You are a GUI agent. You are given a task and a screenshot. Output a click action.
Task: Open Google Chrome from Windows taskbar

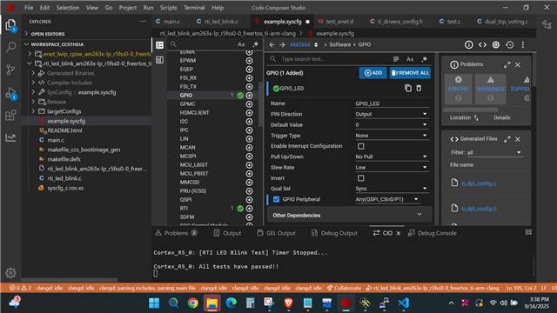[x=193, y=303]
